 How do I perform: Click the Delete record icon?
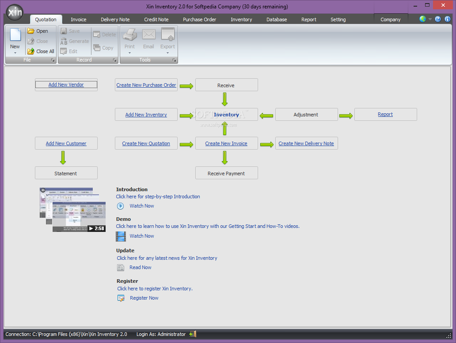[x=97, y=35]
